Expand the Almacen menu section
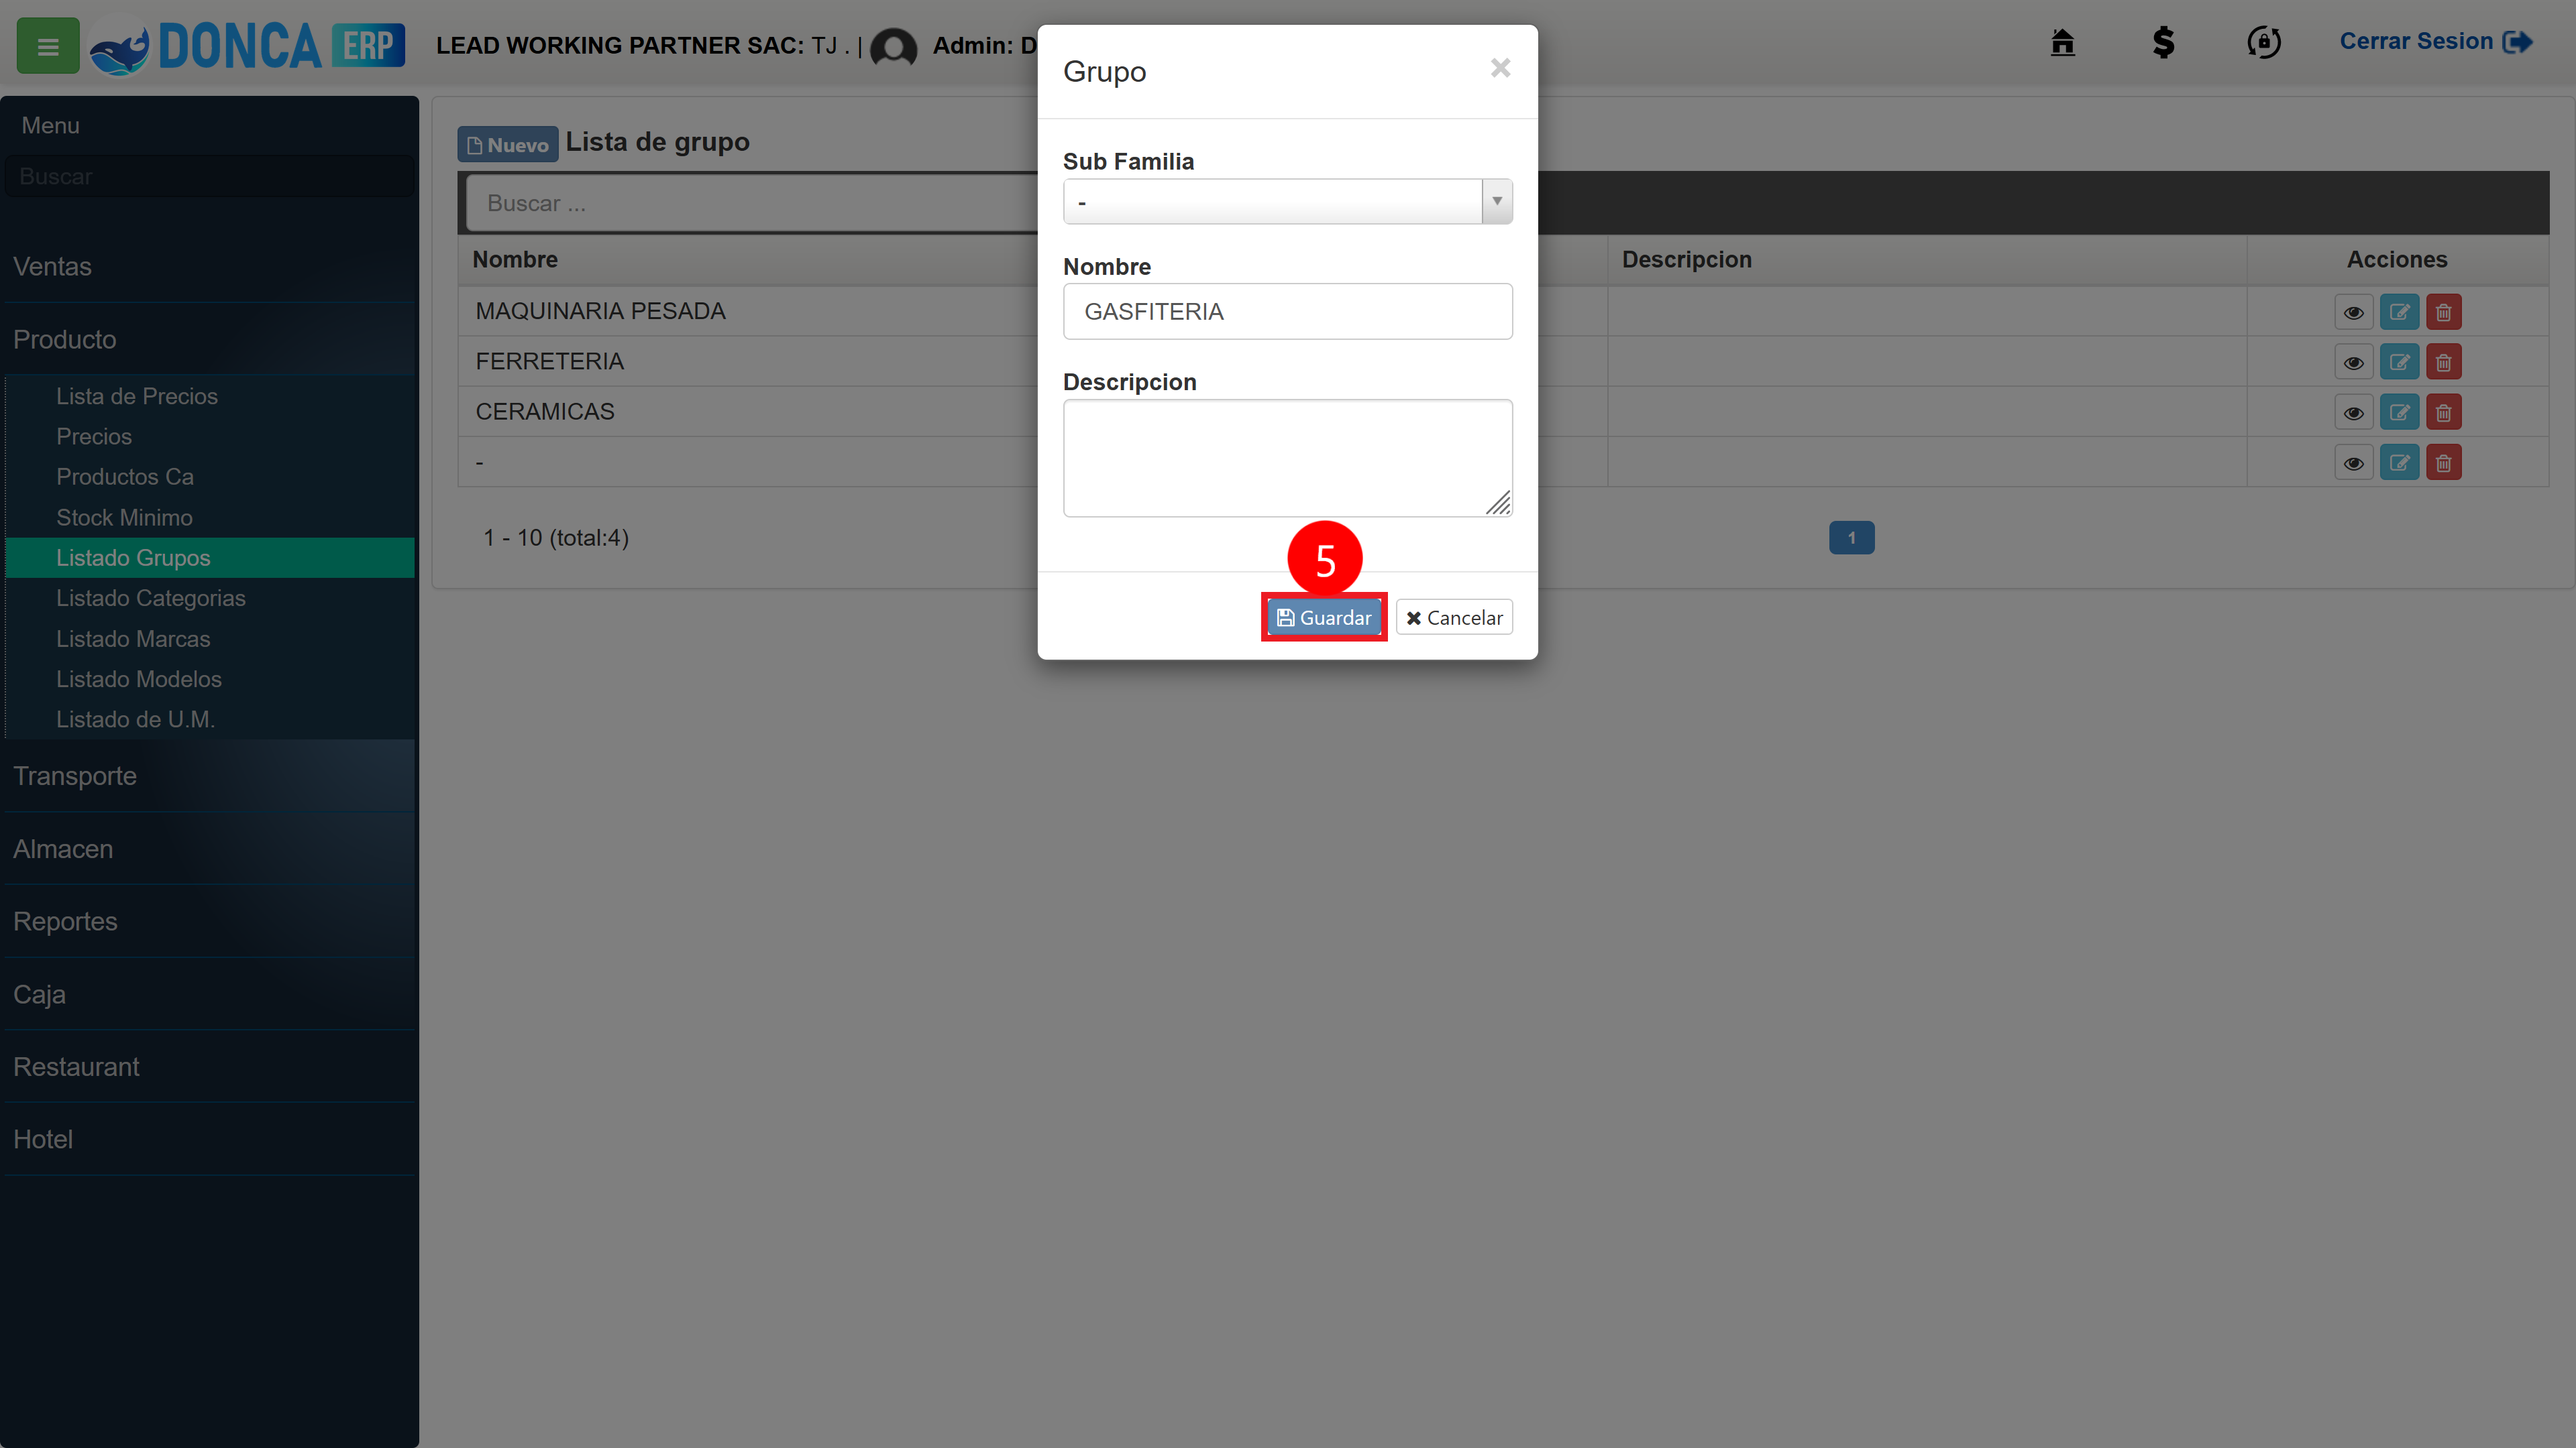The width and height of the screenshot is (2576, 1448). tap(209, 849)
